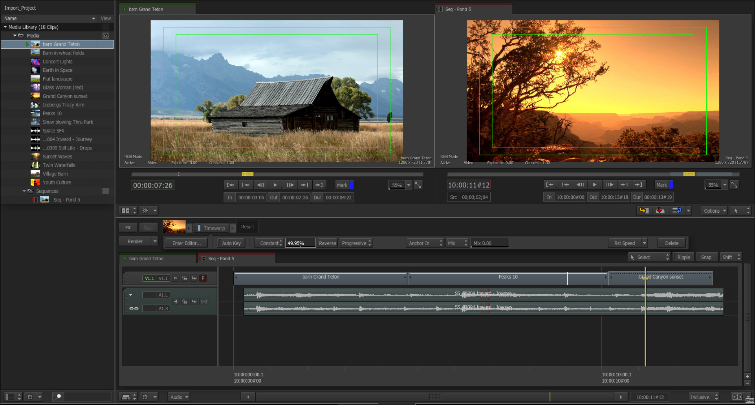The image size is (755, 405).
Task: Click blue marker color swatch in sequence viewer
Action: (671, 185)
